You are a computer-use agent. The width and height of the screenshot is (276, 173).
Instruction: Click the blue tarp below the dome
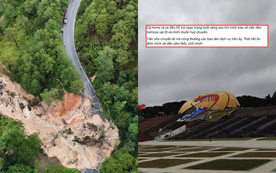(x=194, y=115)
